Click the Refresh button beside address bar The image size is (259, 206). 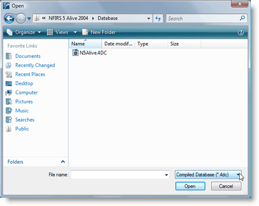158,18
